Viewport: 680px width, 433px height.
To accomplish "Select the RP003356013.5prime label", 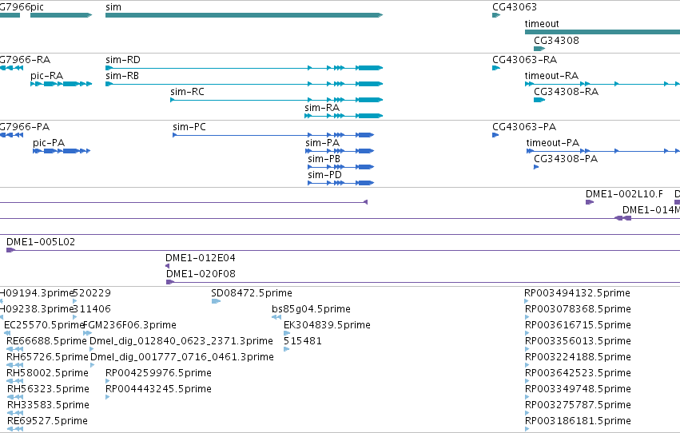I will [578, 341].
